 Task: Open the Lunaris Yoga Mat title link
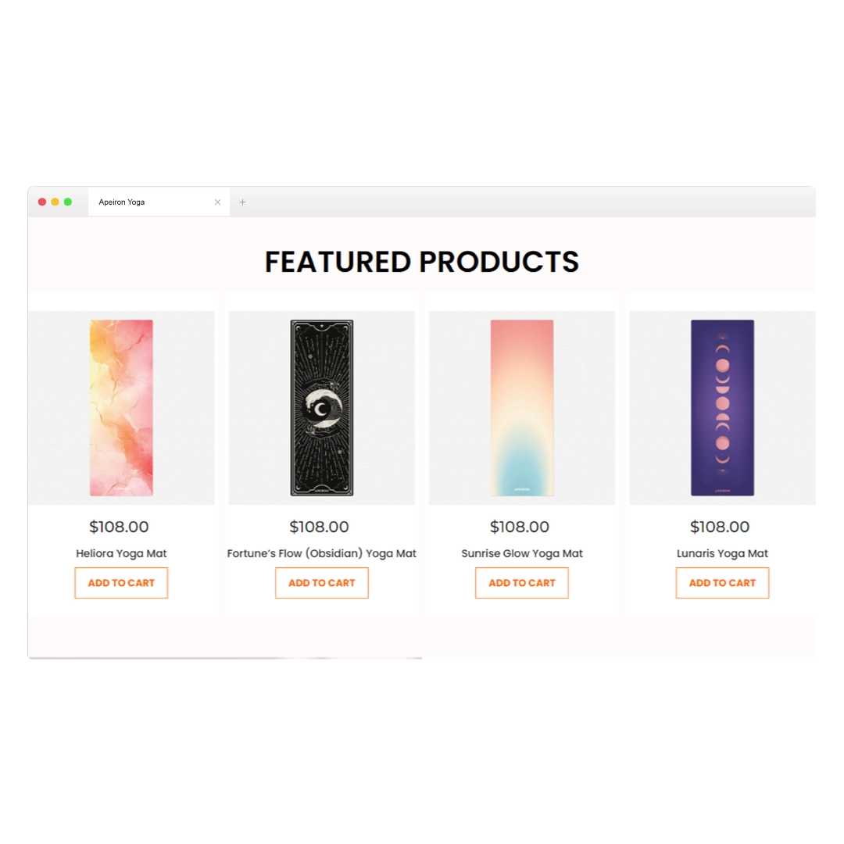[722, 553]
